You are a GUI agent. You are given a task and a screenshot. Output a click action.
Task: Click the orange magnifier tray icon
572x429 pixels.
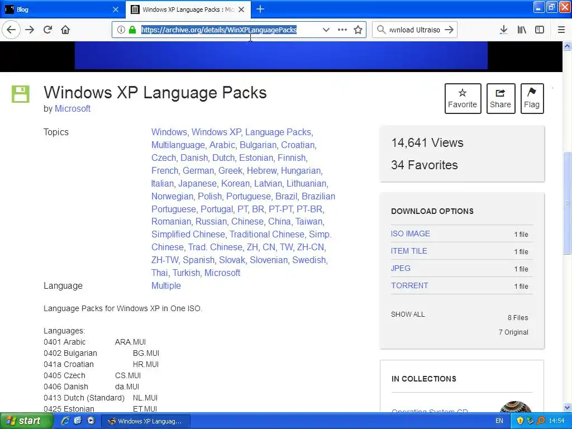pos(541,421)
